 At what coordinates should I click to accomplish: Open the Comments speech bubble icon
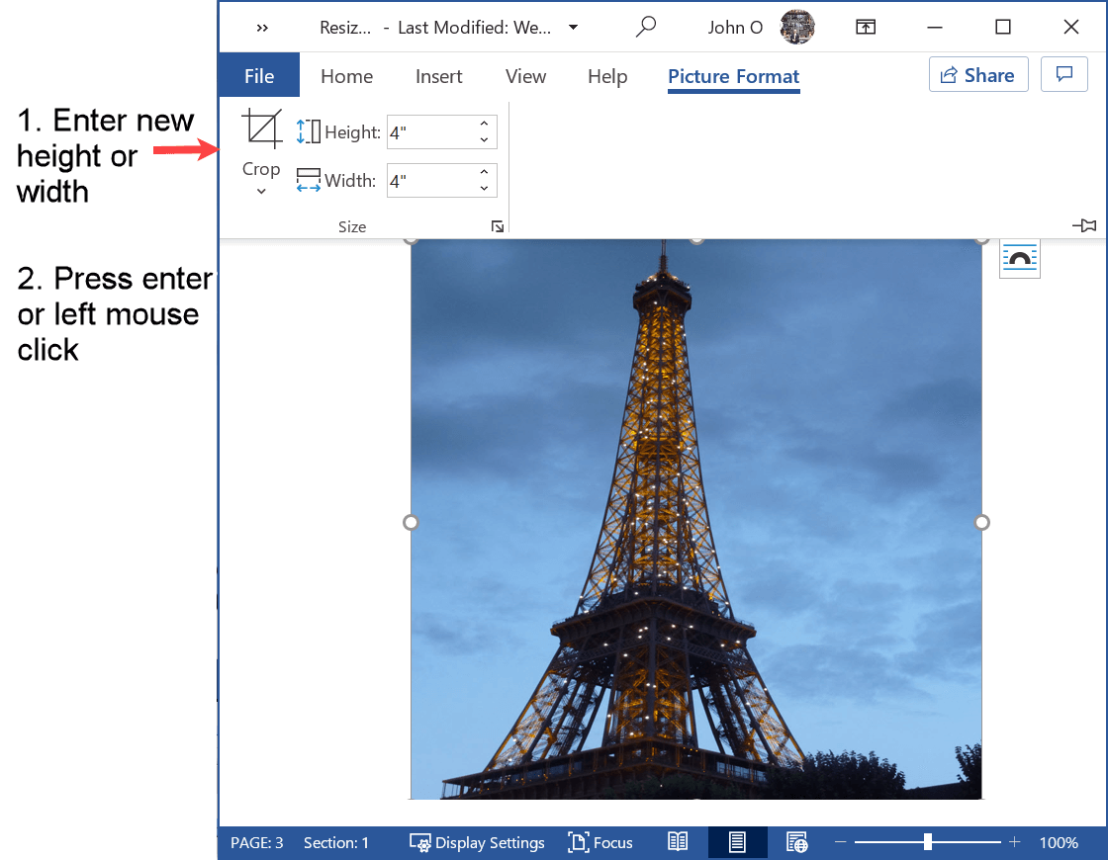tap(1064, 75)
